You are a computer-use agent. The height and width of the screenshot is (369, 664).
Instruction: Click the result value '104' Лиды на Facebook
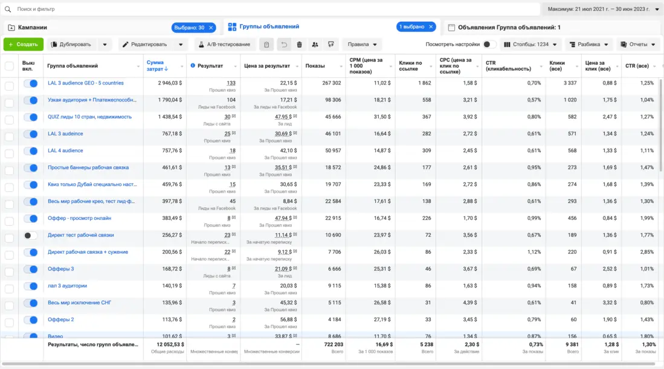point(231,100)
